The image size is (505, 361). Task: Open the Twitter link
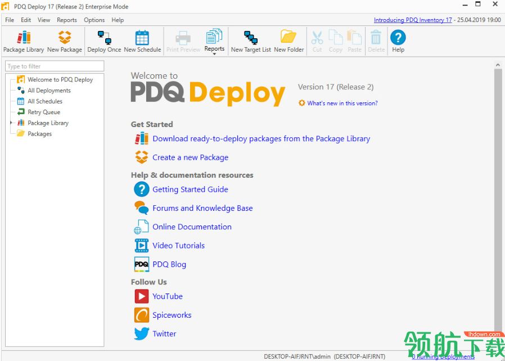pyautogui.click(x=164, y=334)
